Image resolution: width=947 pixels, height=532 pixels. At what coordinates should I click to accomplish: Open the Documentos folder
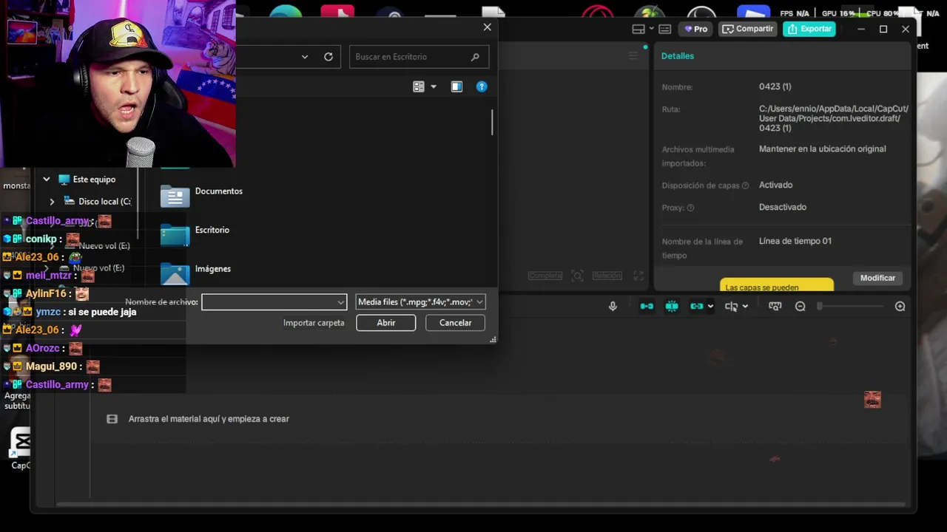(201, 195)
